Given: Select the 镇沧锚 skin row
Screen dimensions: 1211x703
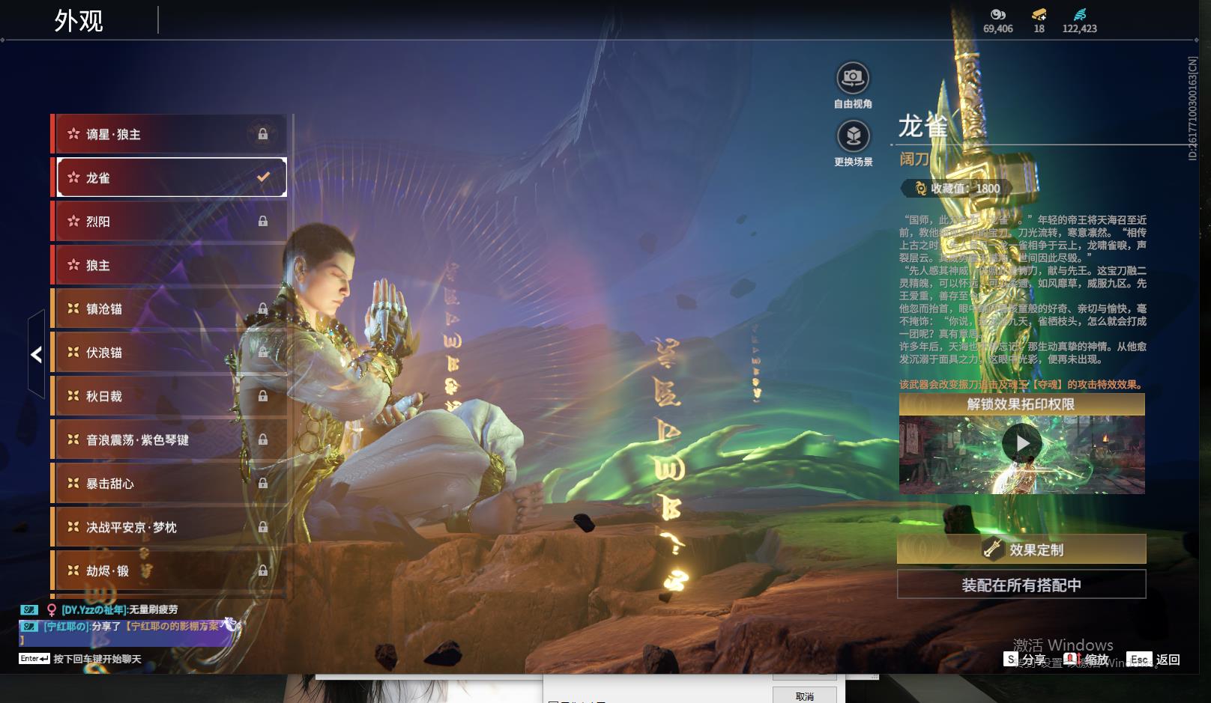Looking at the screenshot, I should point(169,308).
